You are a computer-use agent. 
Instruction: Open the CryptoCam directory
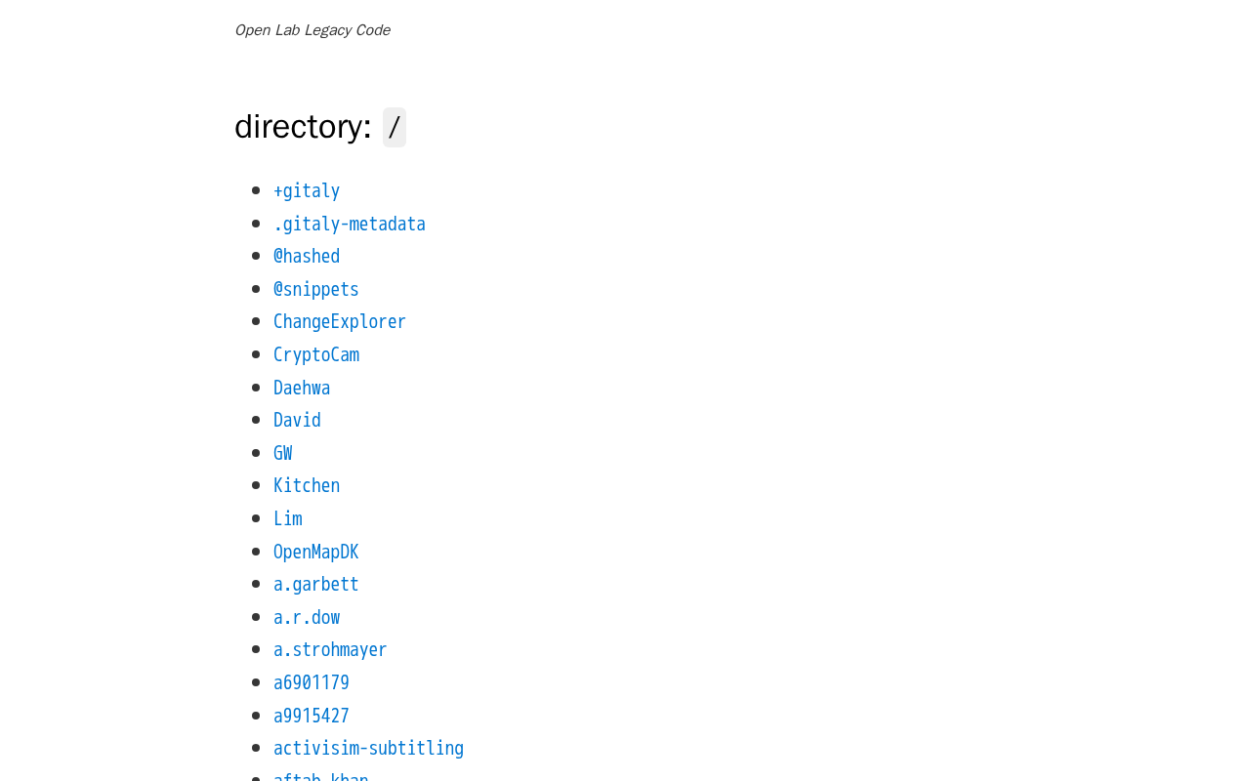[316, 355]
